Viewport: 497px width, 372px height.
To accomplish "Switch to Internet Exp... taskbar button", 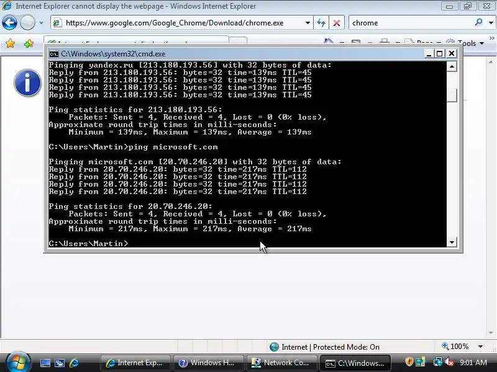I will click(x=135, y=363).
